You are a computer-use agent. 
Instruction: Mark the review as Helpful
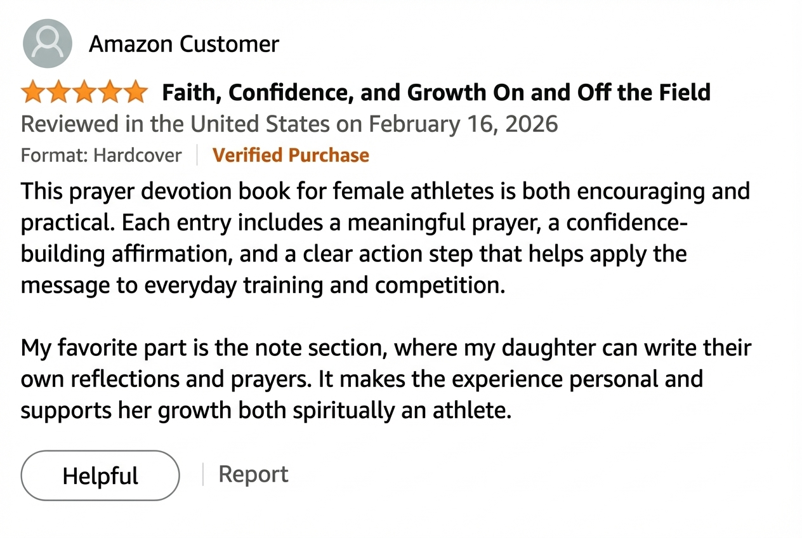100,475
